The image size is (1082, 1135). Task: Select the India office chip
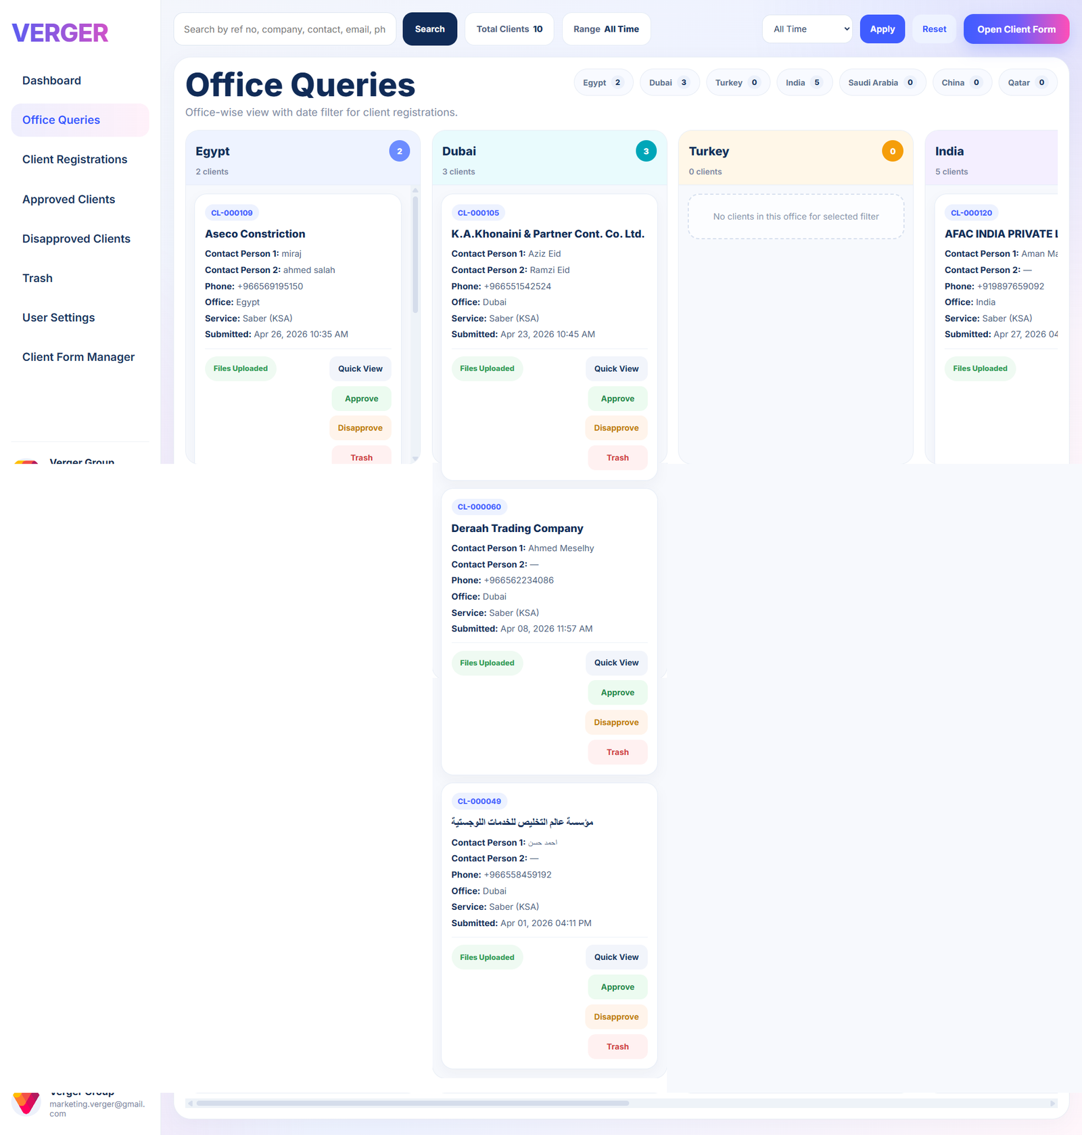coord(804,82)
